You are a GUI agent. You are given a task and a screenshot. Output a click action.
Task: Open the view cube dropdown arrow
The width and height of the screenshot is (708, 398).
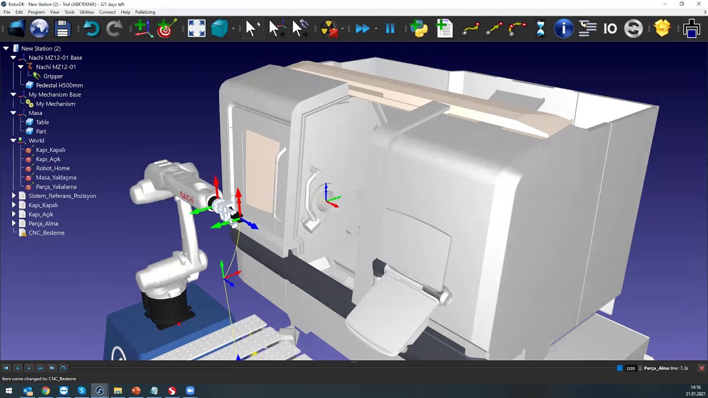[x=233, y=29]
